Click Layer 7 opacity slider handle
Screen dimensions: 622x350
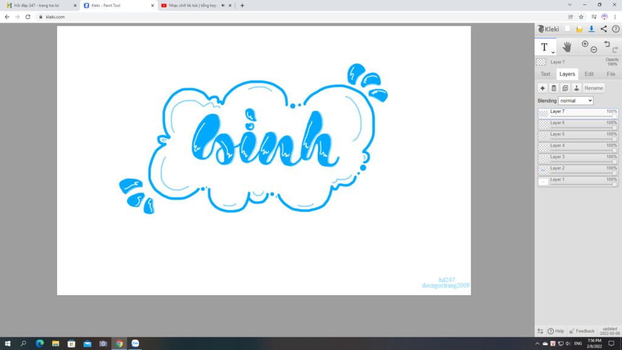tap(615, 116)
